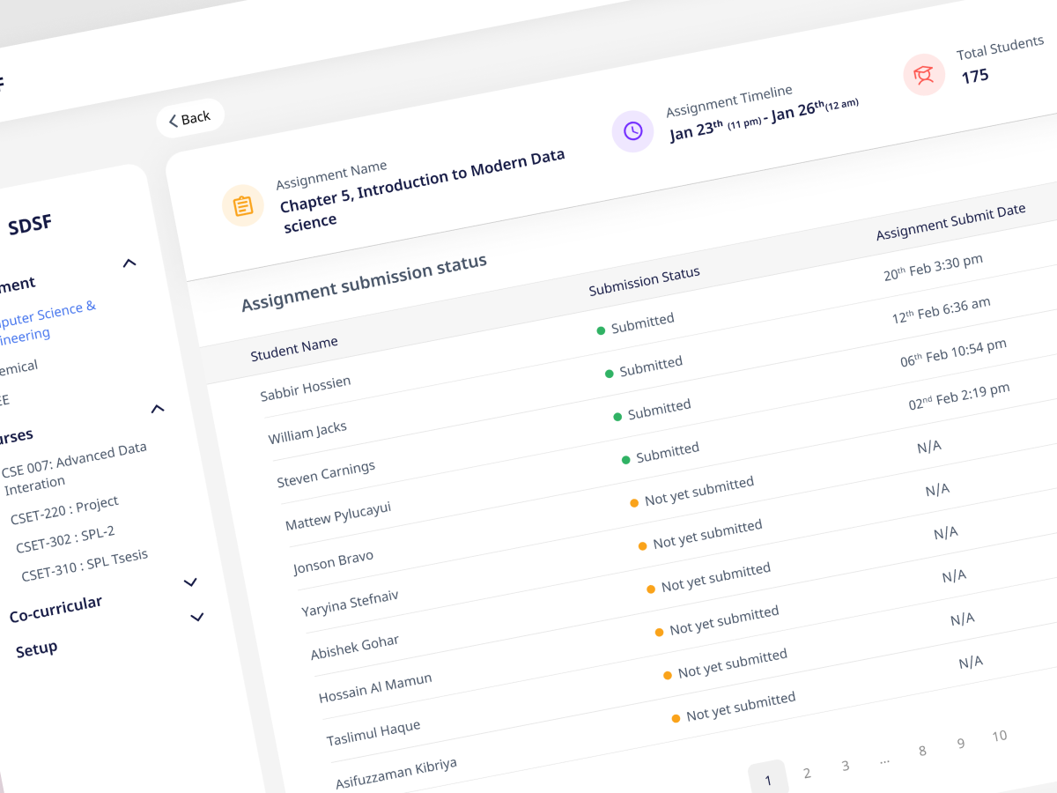
Task: Click the Back button
Action: coord(189,116)
